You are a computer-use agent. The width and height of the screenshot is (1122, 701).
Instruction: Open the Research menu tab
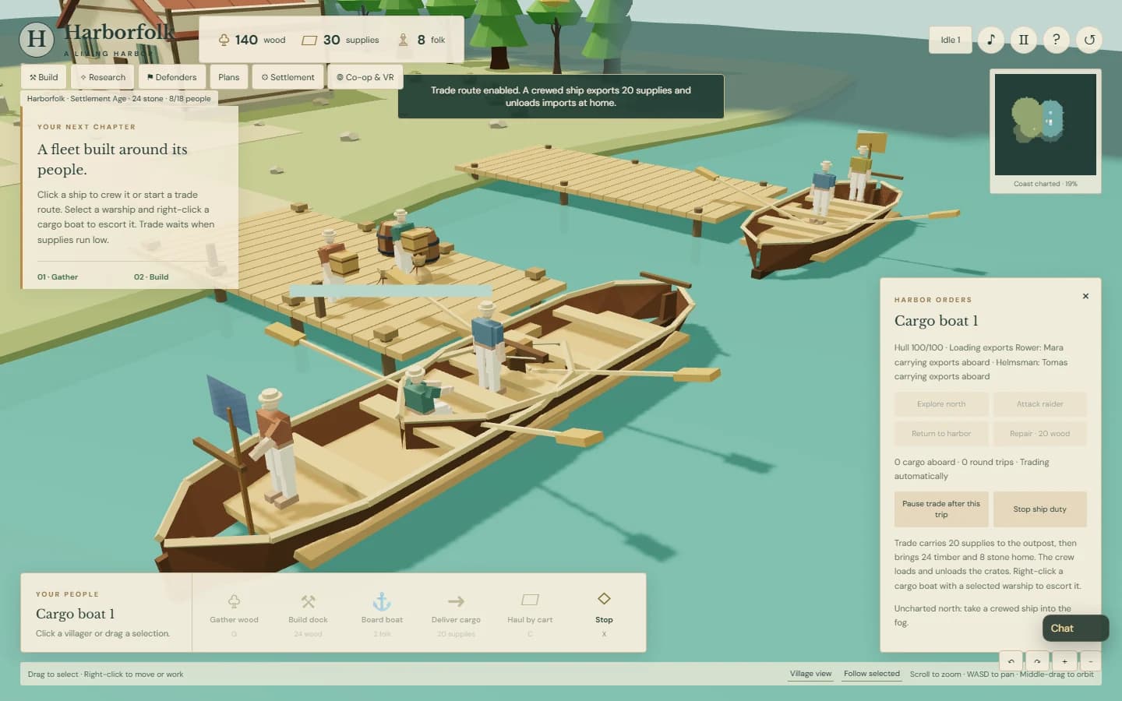103,77
